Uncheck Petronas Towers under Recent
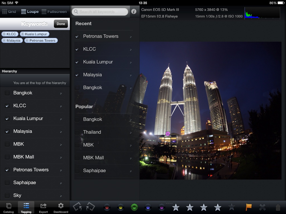 click(77, 37)
